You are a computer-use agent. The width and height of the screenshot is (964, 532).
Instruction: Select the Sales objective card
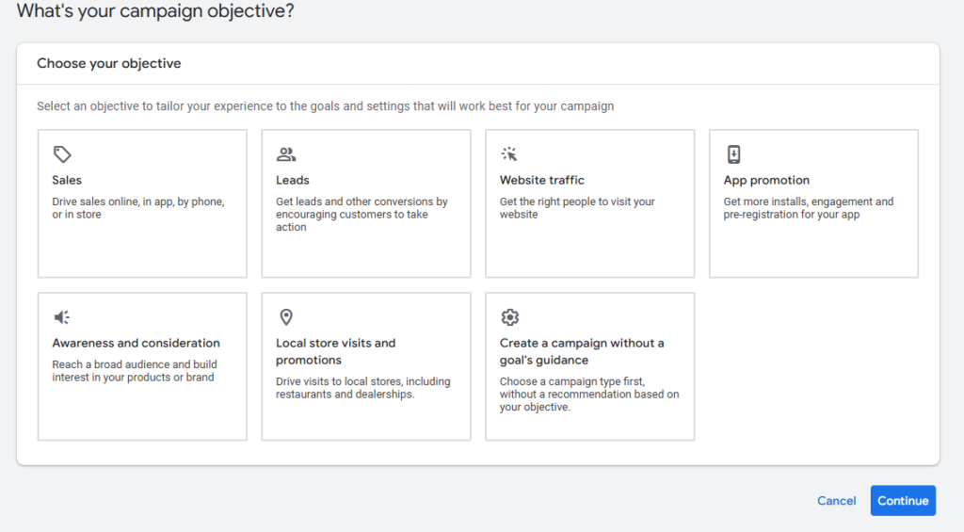(x=142, y=240)
